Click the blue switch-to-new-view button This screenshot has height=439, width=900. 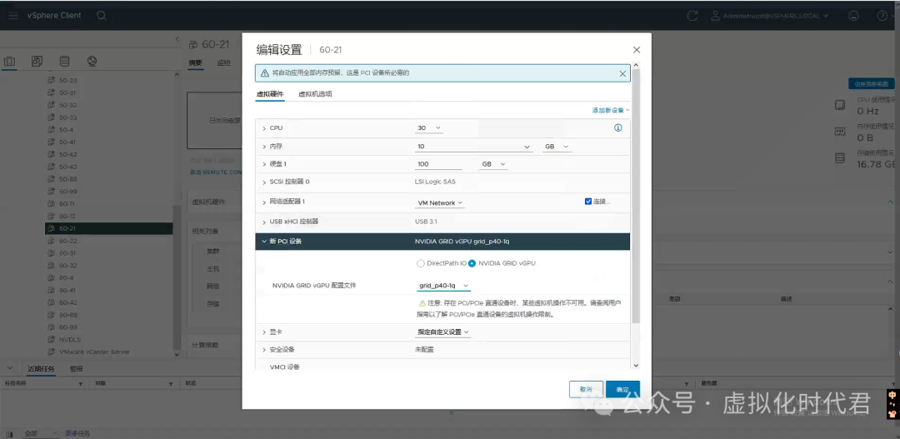tap(872, 84)
